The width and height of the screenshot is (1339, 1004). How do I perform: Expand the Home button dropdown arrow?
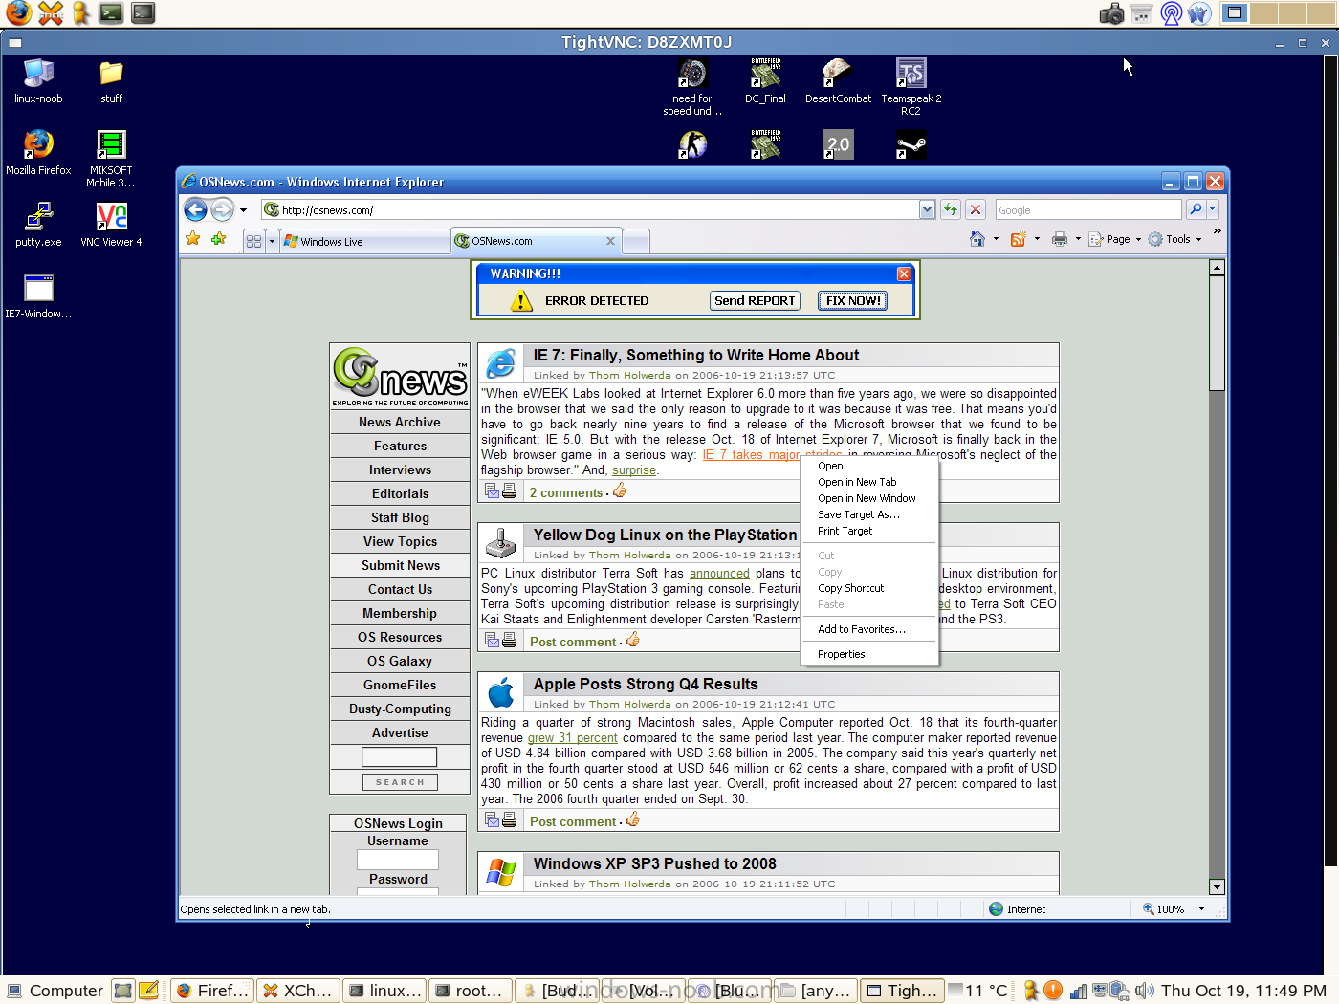point(997,239)
